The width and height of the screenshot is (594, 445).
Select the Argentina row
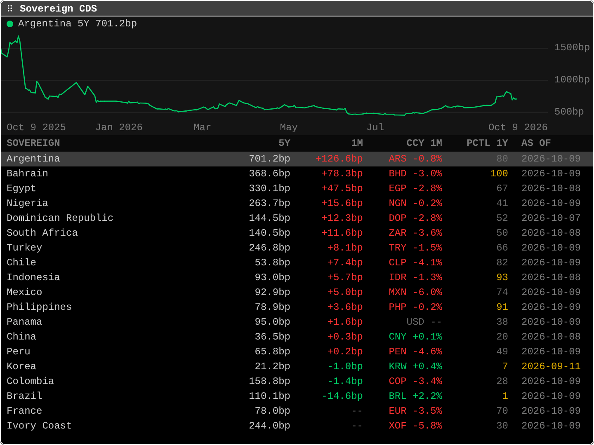pos(297,159)
